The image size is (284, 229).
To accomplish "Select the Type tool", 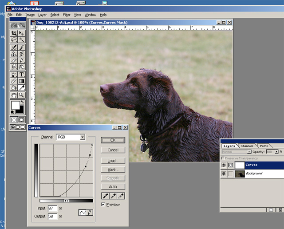I will [x=21, y=75].
